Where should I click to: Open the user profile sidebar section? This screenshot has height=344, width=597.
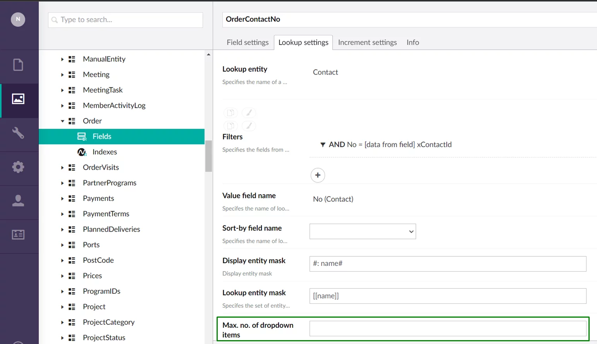tap(18, 201)
